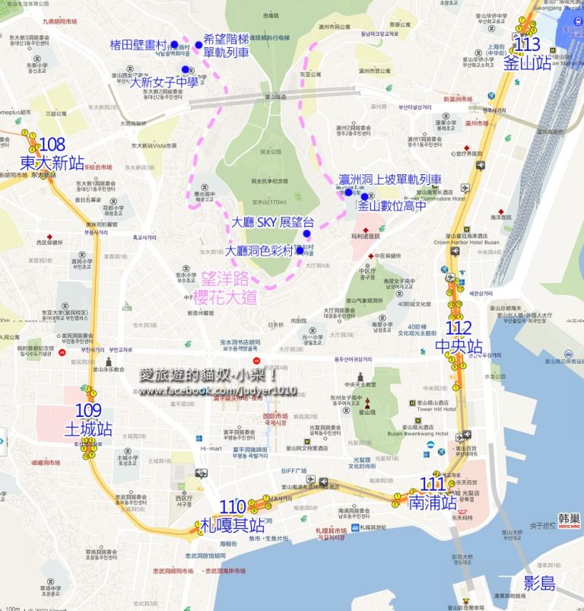The height and width of the screenshot is (611, 584).
Task: Click the 影島 island label
Action: click(539, 584)
